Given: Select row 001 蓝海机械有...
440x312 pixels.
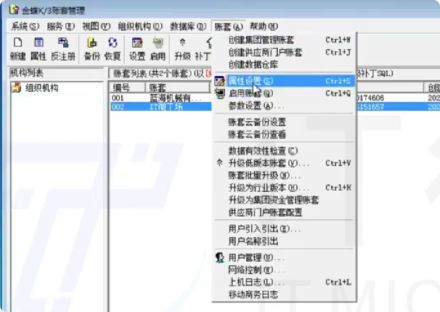Looking at the screenshot, I should [161, 98].
